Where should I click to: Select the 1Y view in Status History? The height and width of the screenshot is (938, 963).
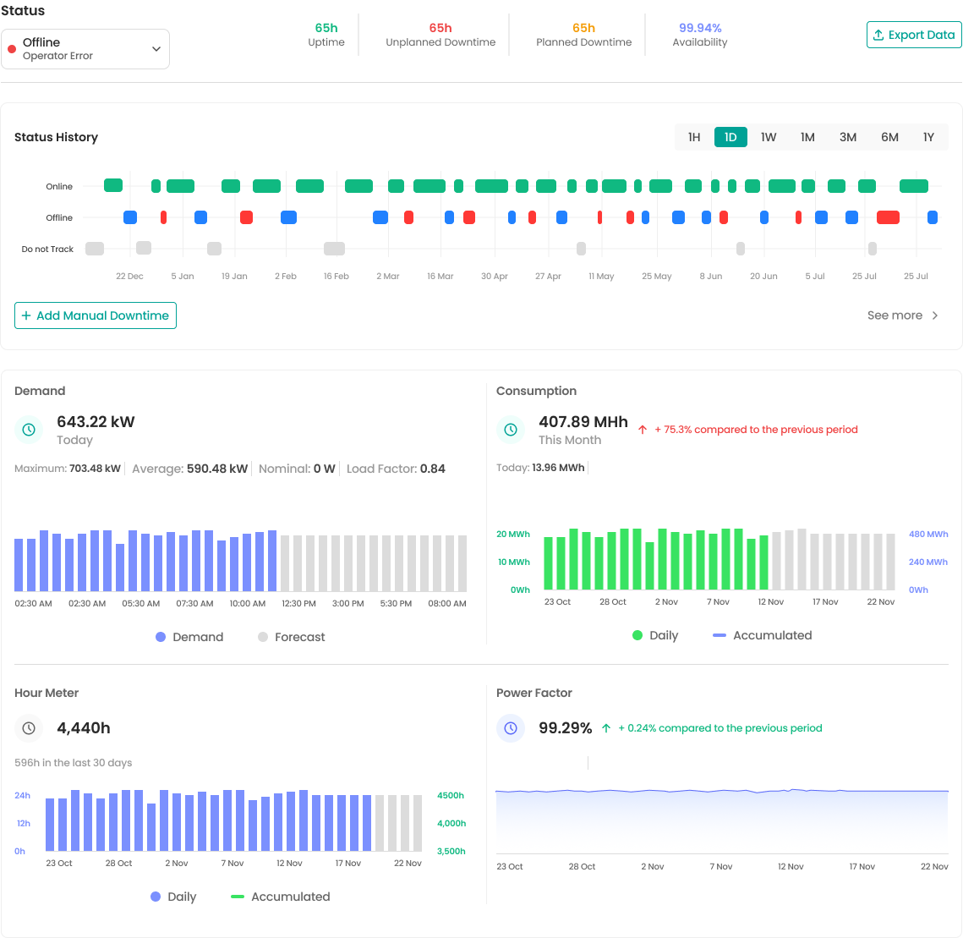(x=928, y=136)
